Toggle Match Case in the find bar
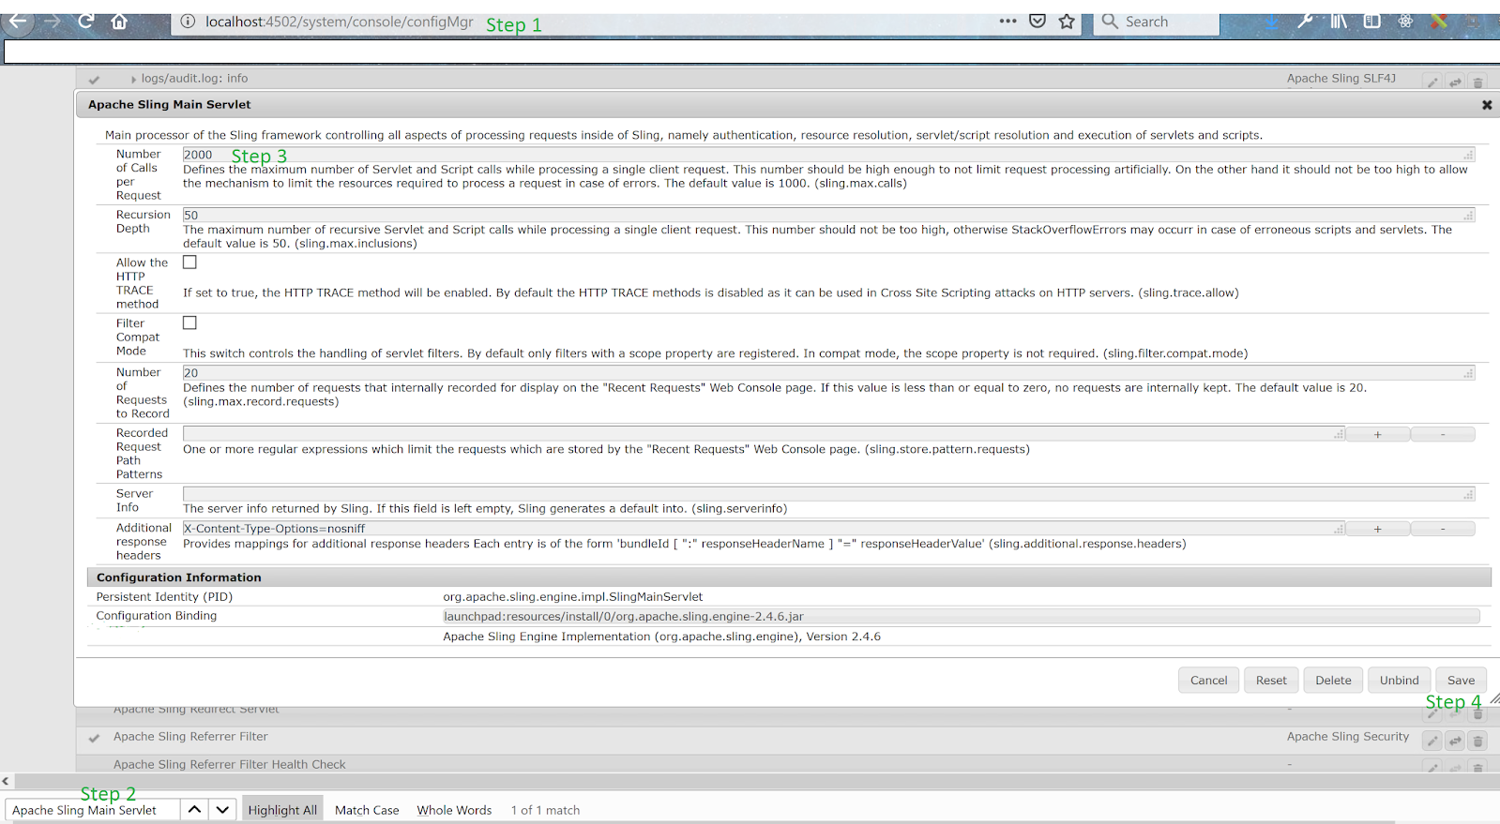This screenshot has height=824, width=1500. coord(367,810)
